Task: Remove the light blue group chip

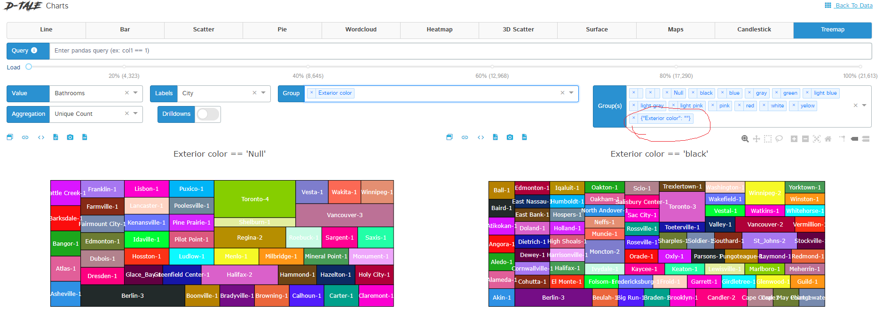Action: point(807,93)
